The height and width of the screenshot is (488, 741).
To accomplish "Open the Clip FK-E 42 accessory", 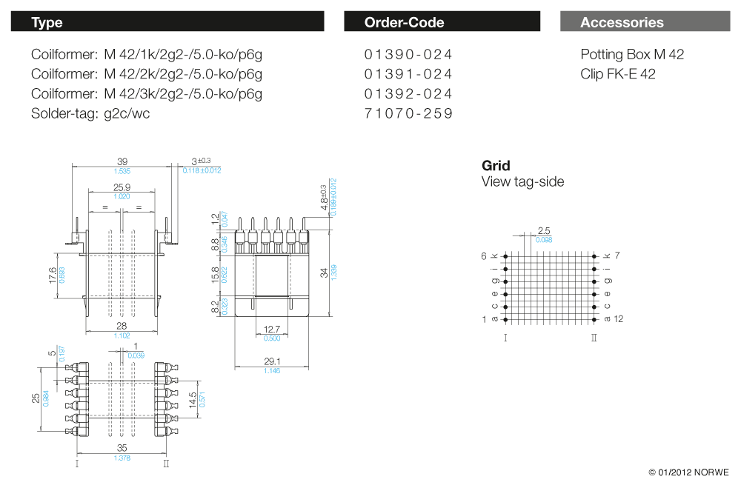I will [x=618, y=74].
